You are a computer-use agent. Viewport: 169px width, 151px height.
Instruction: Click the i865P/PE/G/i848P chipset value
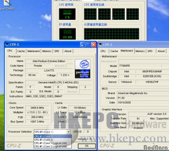click(152, 72)
